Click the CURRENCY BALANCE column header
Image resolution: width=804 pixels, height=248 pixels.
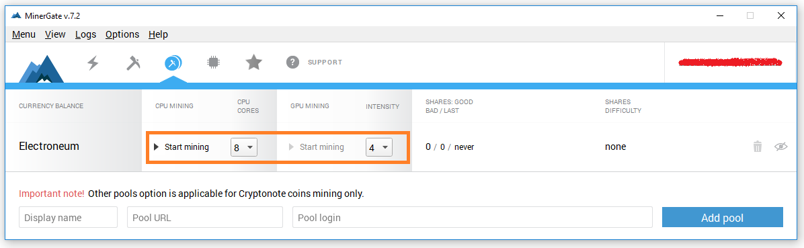51,106
